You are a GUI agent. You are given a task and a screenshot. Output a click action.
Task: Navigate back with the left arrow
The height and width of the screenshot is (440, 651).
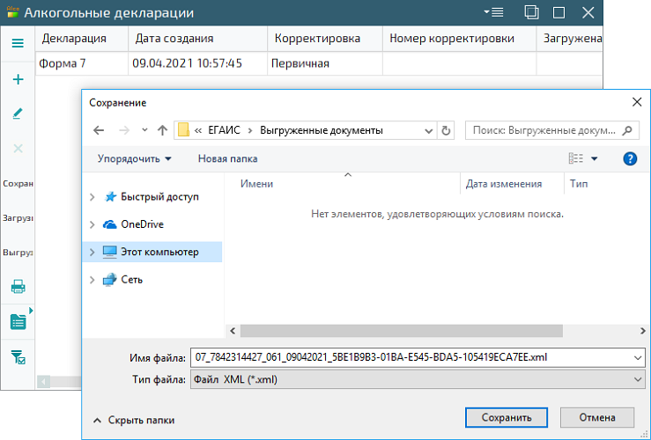click(x=99, y=130)
